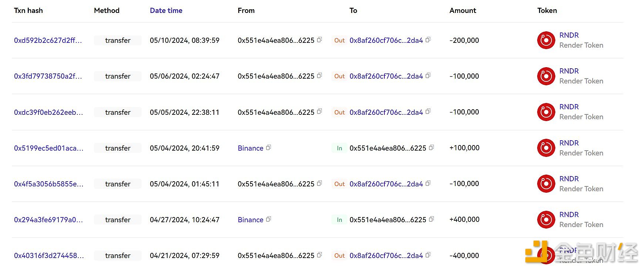Screen dimensions: 643x268
Task: Sort transactions by the Date time column
Action: [166, 11]
